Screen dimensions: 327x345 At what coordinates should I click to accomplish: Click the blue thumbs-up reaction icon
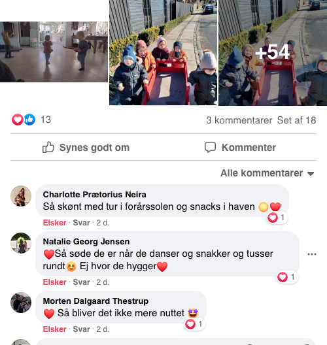[29, 120]
